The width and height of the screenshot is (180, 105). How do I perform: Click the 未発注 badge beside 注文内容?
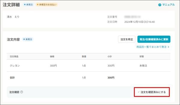click(28, 39)
